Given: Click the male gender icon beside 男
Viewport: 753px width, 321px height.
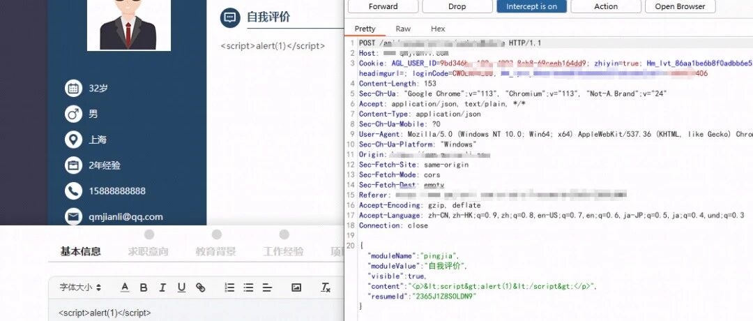Looking at the screenshot, I should (x=73, y=114).
